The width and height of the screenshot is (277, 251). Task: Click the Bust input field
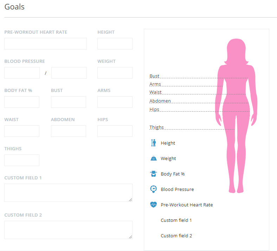click(69, 102)
